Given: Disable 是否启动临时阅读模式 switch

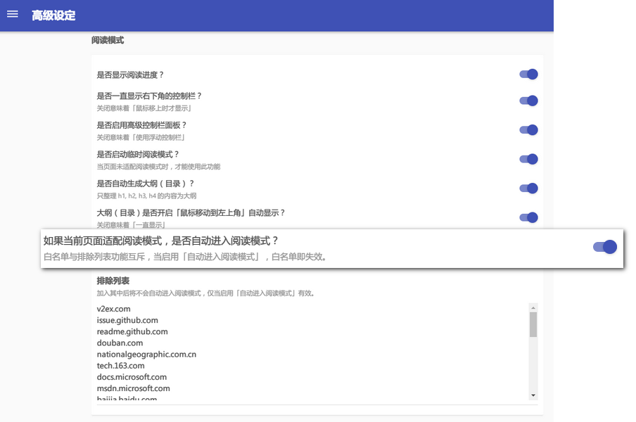Looking at the screenshot, I should tap(528, 159).
